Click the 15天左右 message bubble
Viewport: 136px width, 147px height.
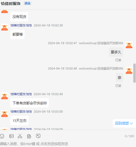[x=19, y=121]
